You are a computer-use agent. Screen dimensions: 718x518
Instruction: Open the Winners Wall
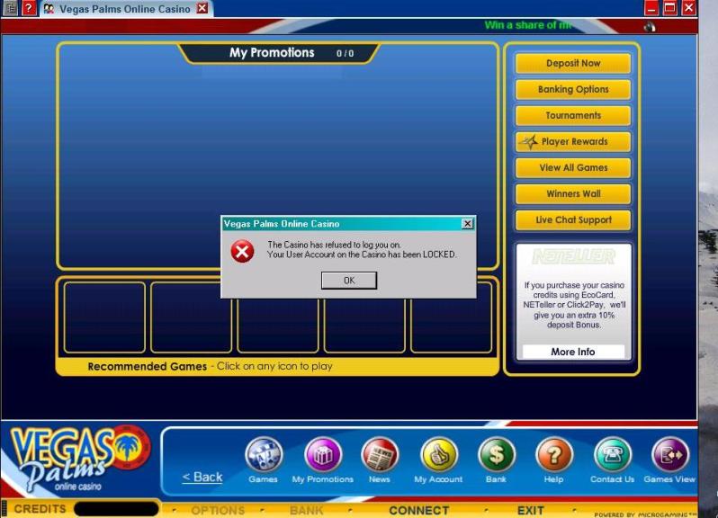click(x=573, y=193)
